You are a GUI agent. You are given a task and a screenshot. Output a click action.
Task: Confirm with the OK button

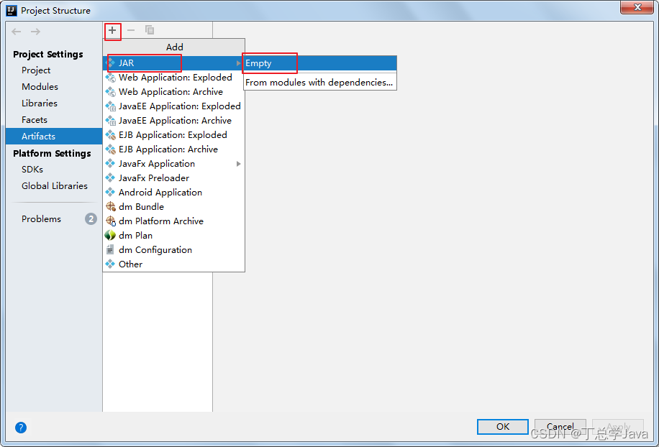pyautogui.click(x=503, y=426)
